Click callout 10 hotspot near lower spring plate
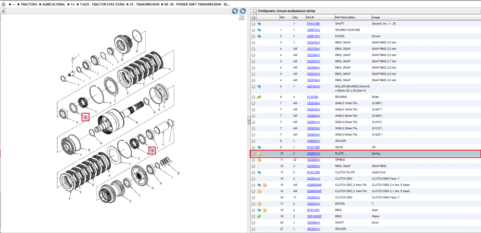The image size is (481, 233). [152, 150]
